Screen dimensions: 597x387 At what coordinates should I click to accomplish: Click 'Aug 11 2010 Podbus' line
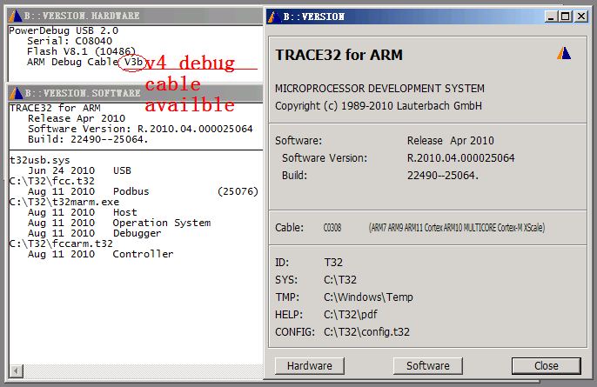pos(89,191)
